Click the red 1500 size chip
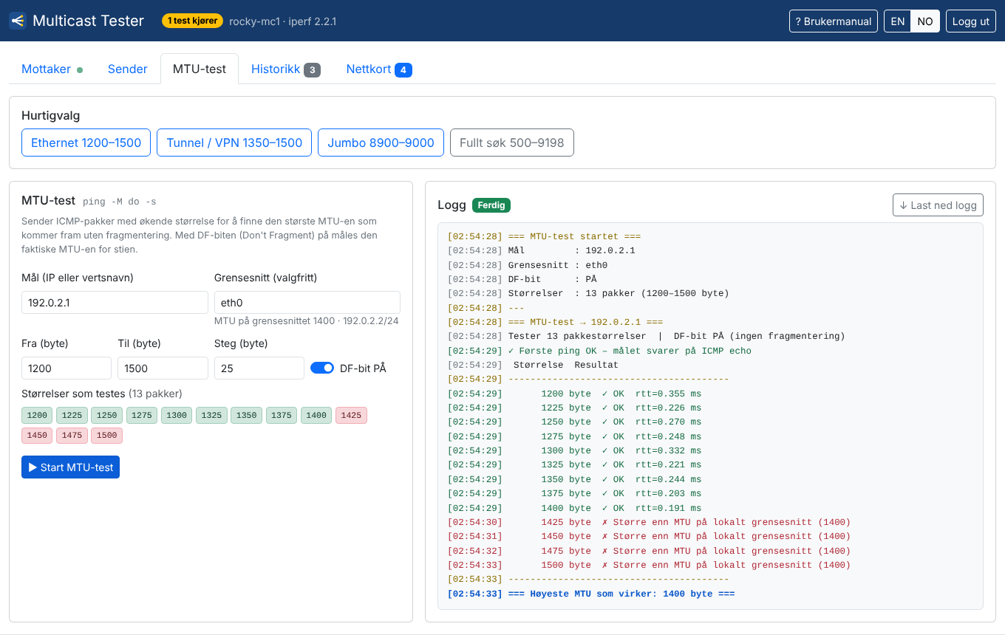Screen dimensions: 1005x635 coord(106,435)
